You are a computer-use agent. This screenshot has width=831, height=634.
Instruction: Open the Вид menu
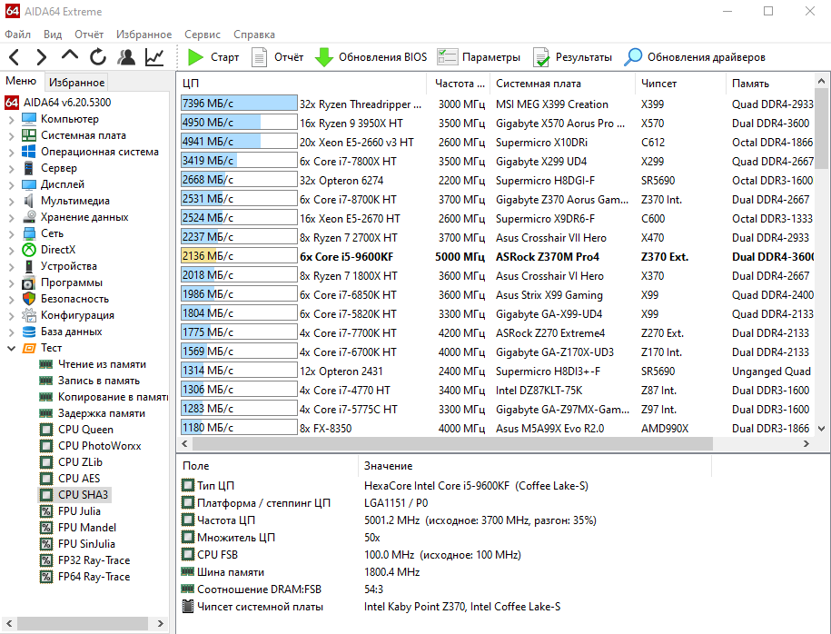pos(53,34)
